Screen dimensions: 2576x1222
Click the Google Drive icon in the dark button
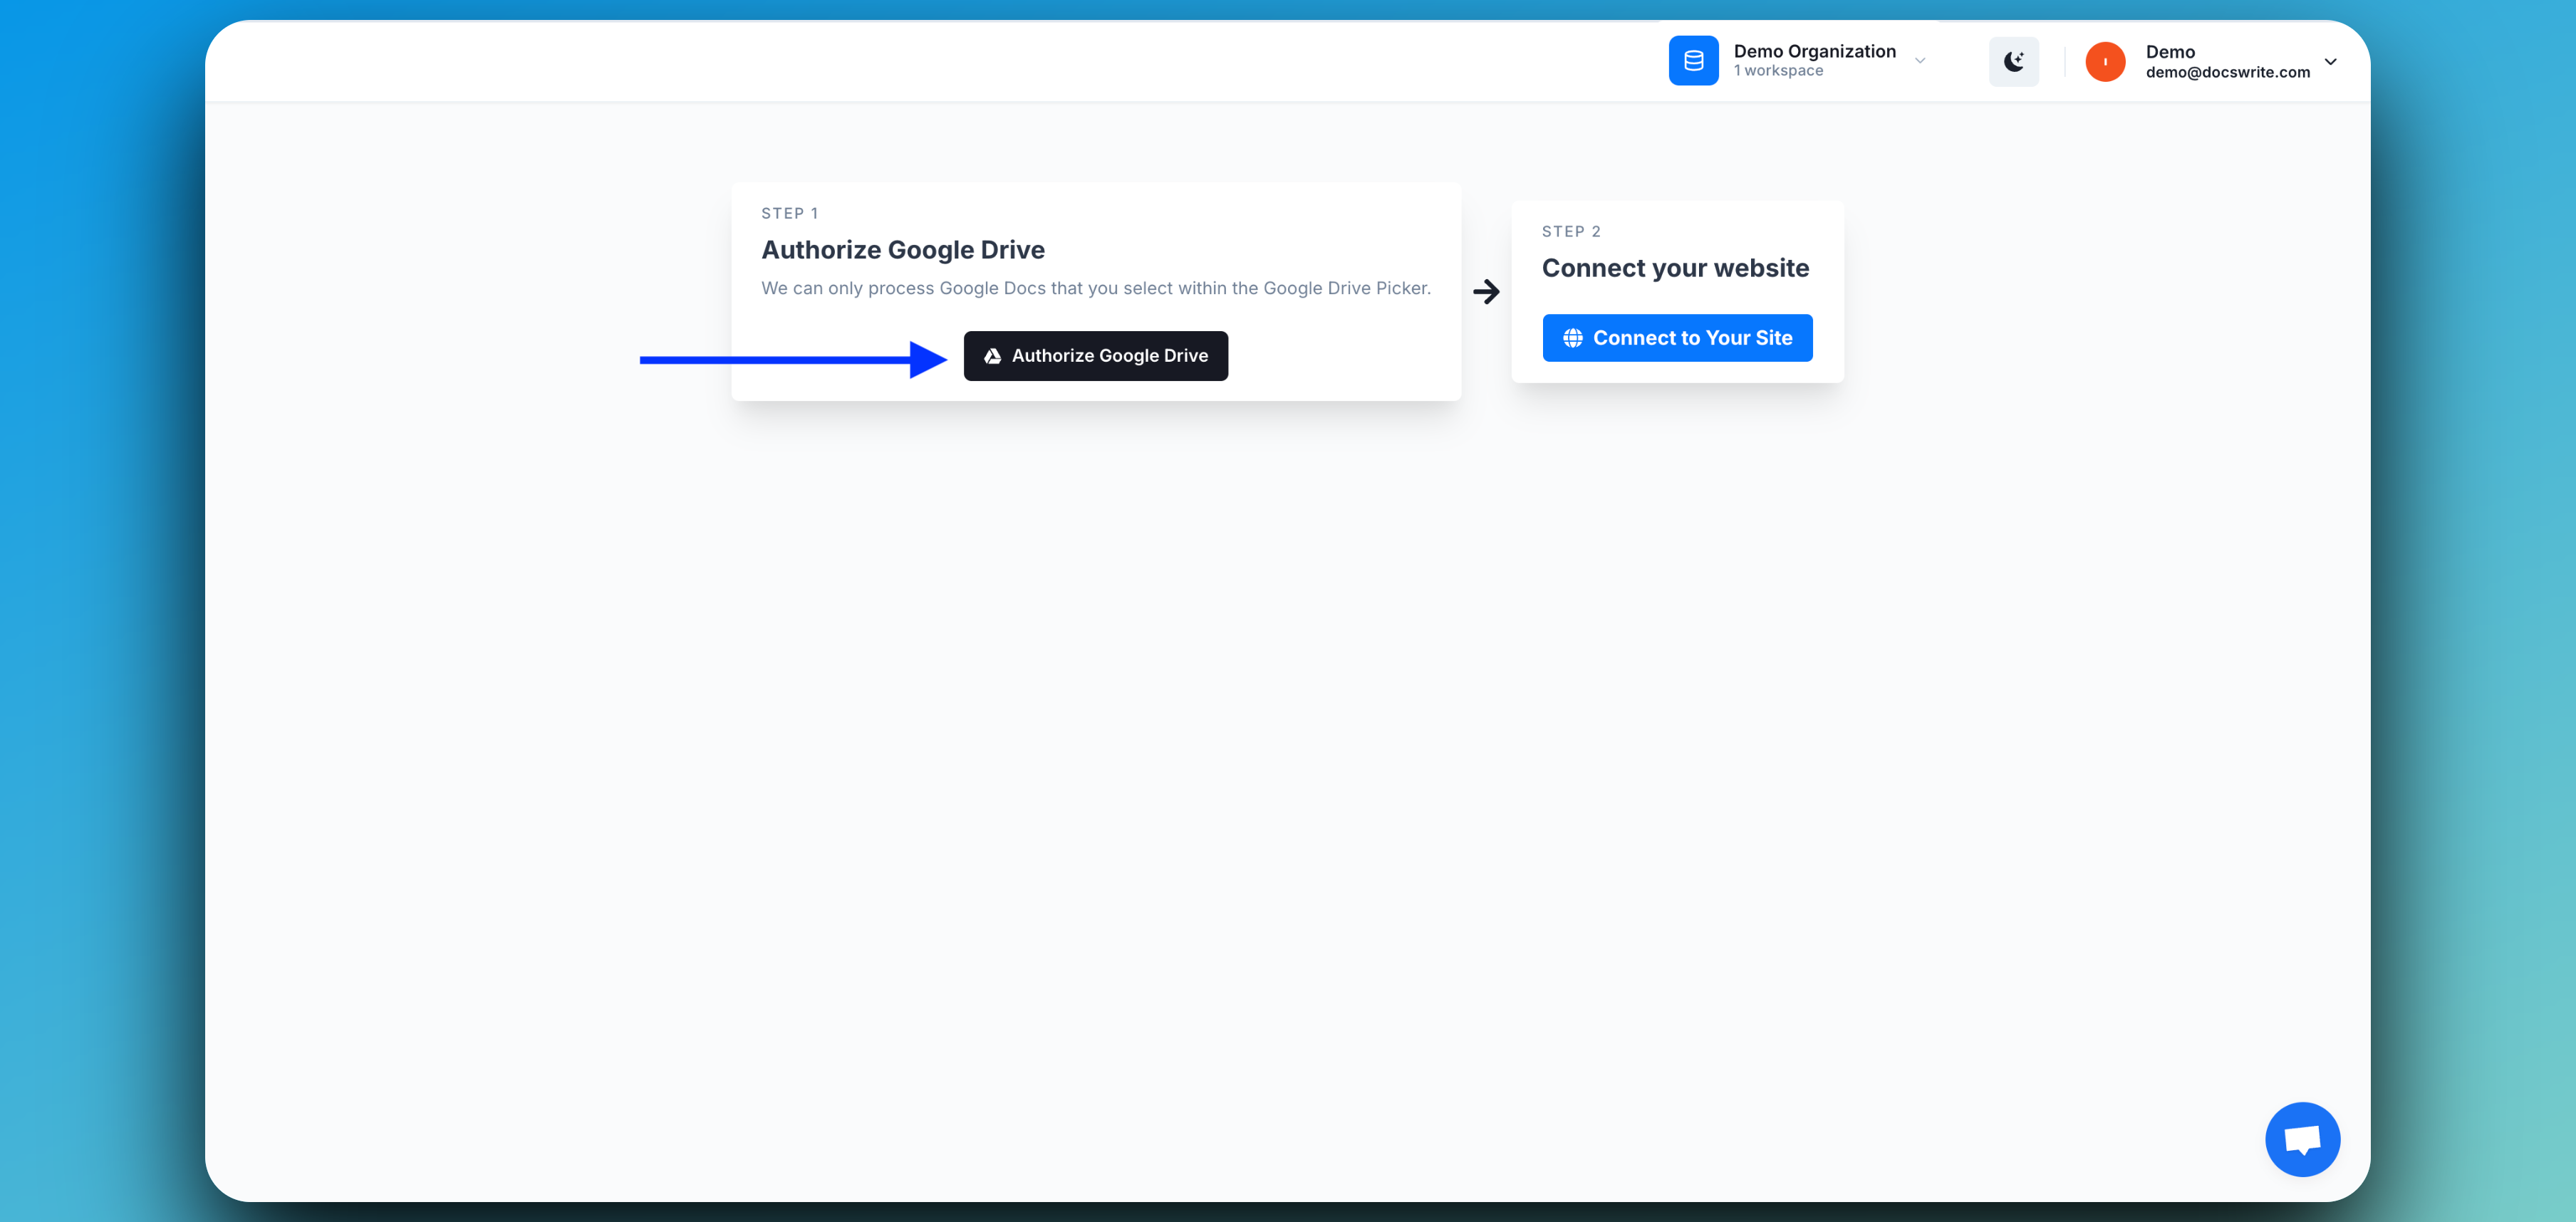pyautogui.click(x=992, y=355)
